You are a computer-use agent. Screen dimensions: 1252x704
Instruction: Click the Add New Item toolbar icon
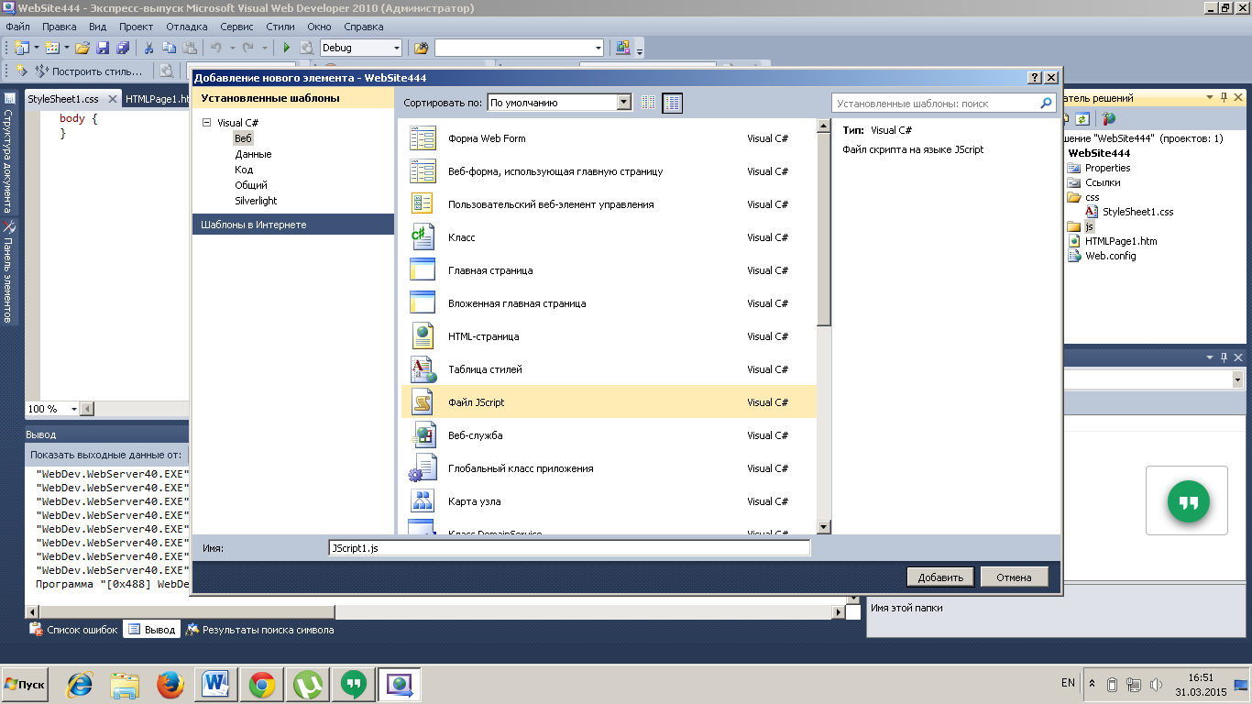(52, 48)
